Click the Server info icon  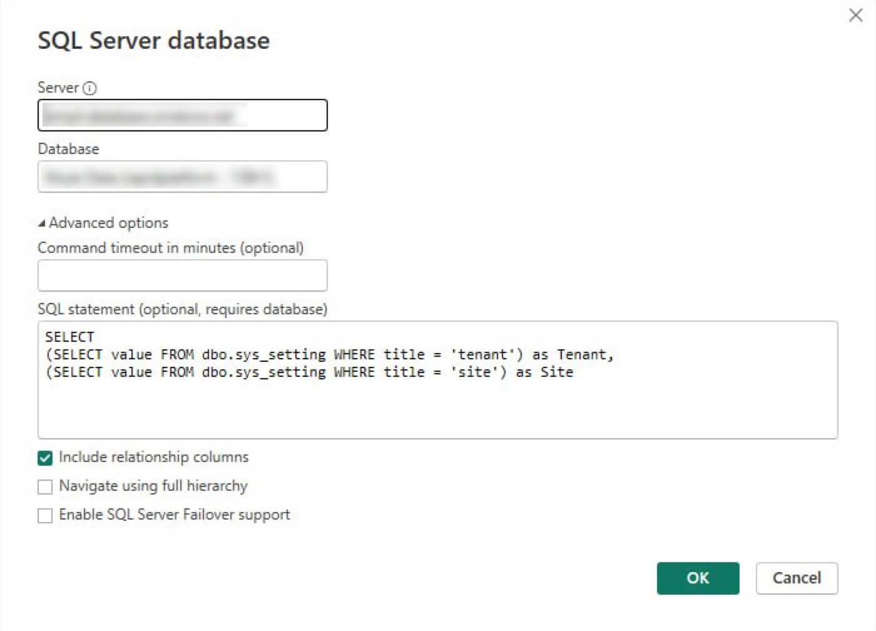pos(89,88)
